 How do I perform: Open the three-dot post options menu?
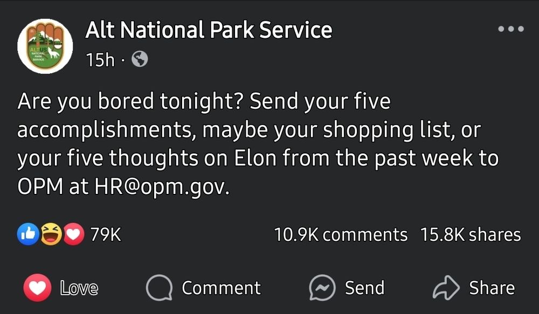[511, 29]
